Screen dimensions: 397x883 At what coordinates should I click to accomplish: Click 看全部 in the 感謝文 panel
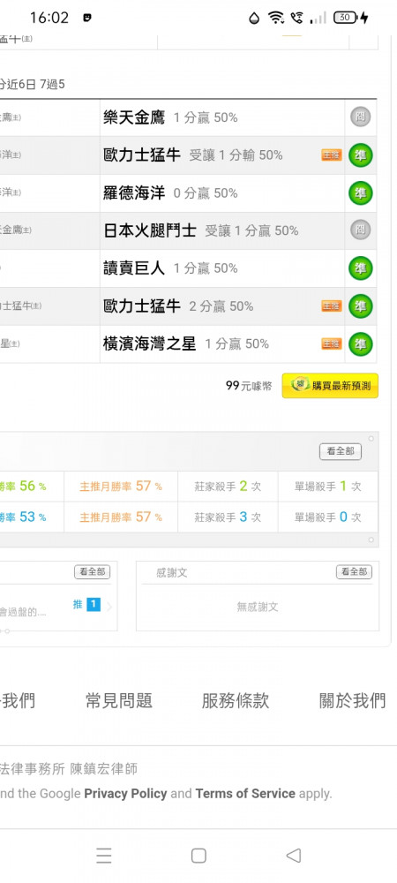pyautogui.click(x=355, y=572)
